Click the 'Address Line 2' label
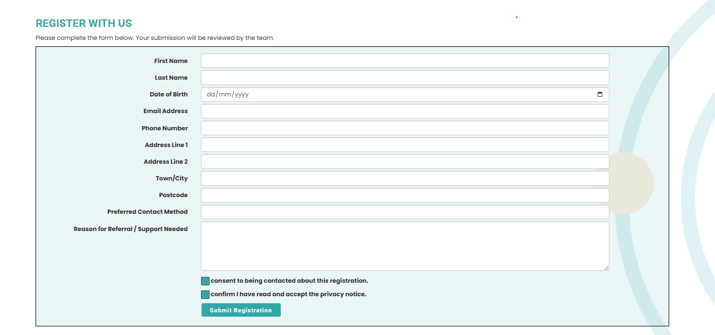715x335 pixels. pos(166,162)
